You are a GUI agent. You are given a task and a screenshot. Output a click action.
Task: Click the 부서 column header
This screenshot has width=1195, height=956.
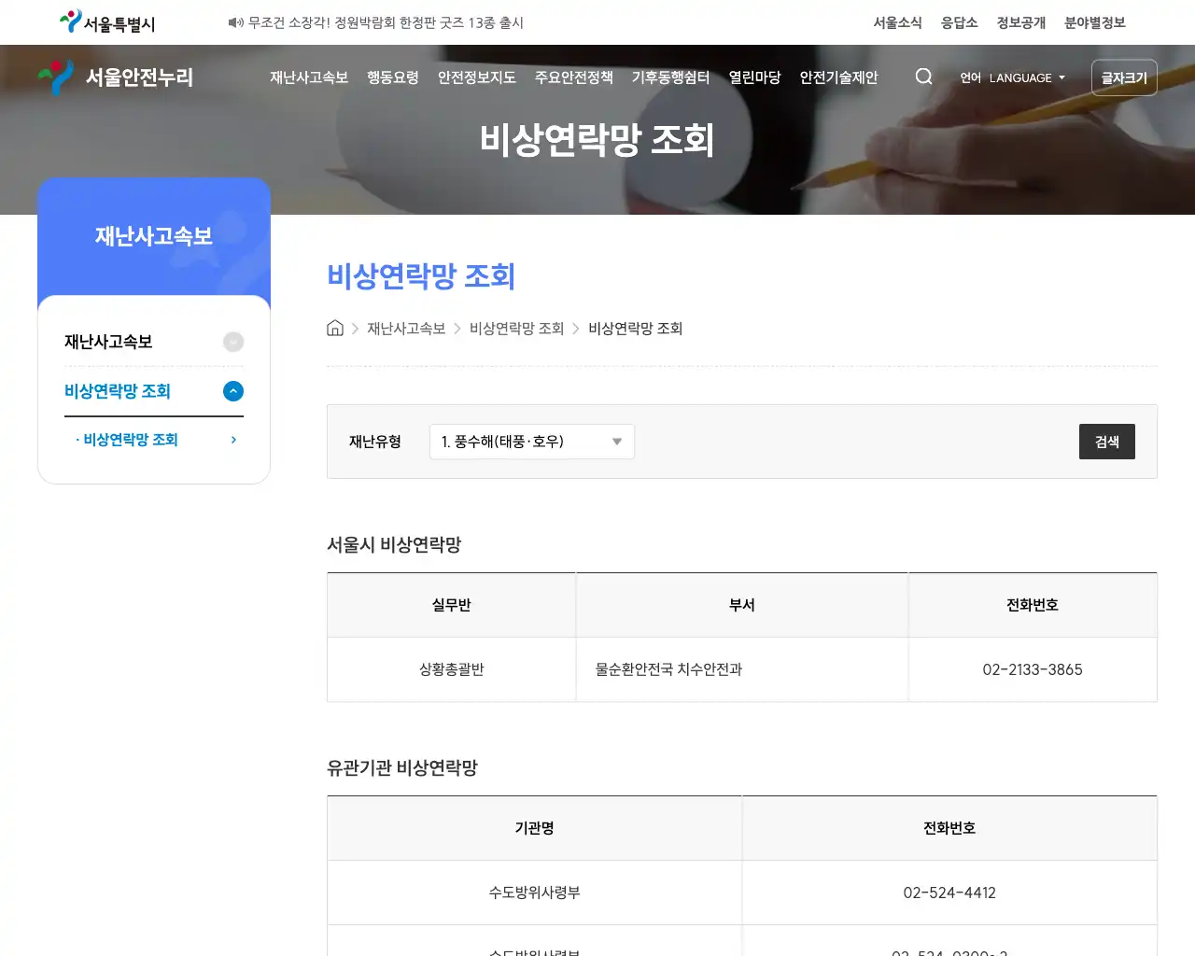click(742, 605)
